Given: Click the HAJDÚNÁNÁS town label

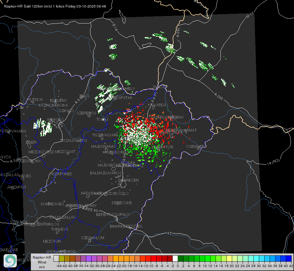Looking at the screenshot, I should [x=104, y=146].
